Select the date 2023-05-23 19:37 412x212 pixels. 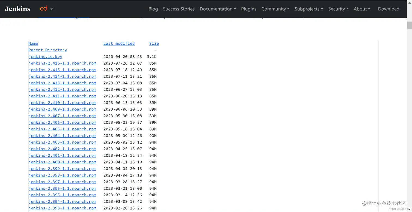[x=123, y=122]
